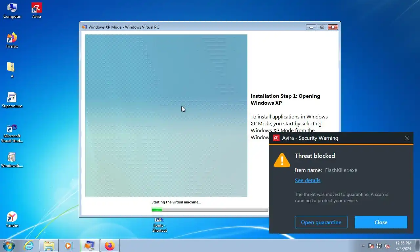This screenshot has width=420, height=252.
Task: Select the Fonts - Shortcut desktop icon
Action: pyautogui.click(x=160, y=225)
